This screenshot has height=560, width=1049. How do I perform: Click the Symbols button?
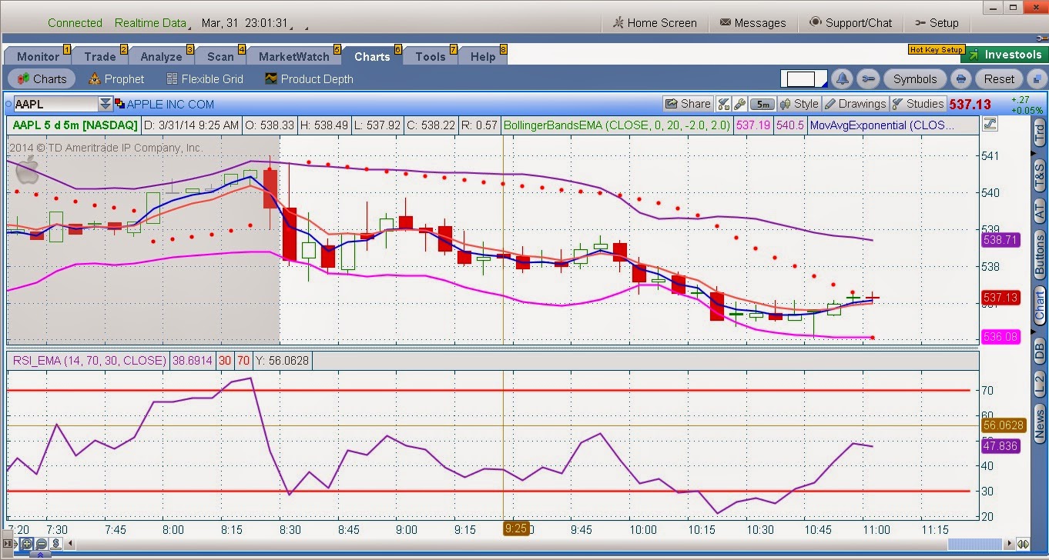(915, 78)
